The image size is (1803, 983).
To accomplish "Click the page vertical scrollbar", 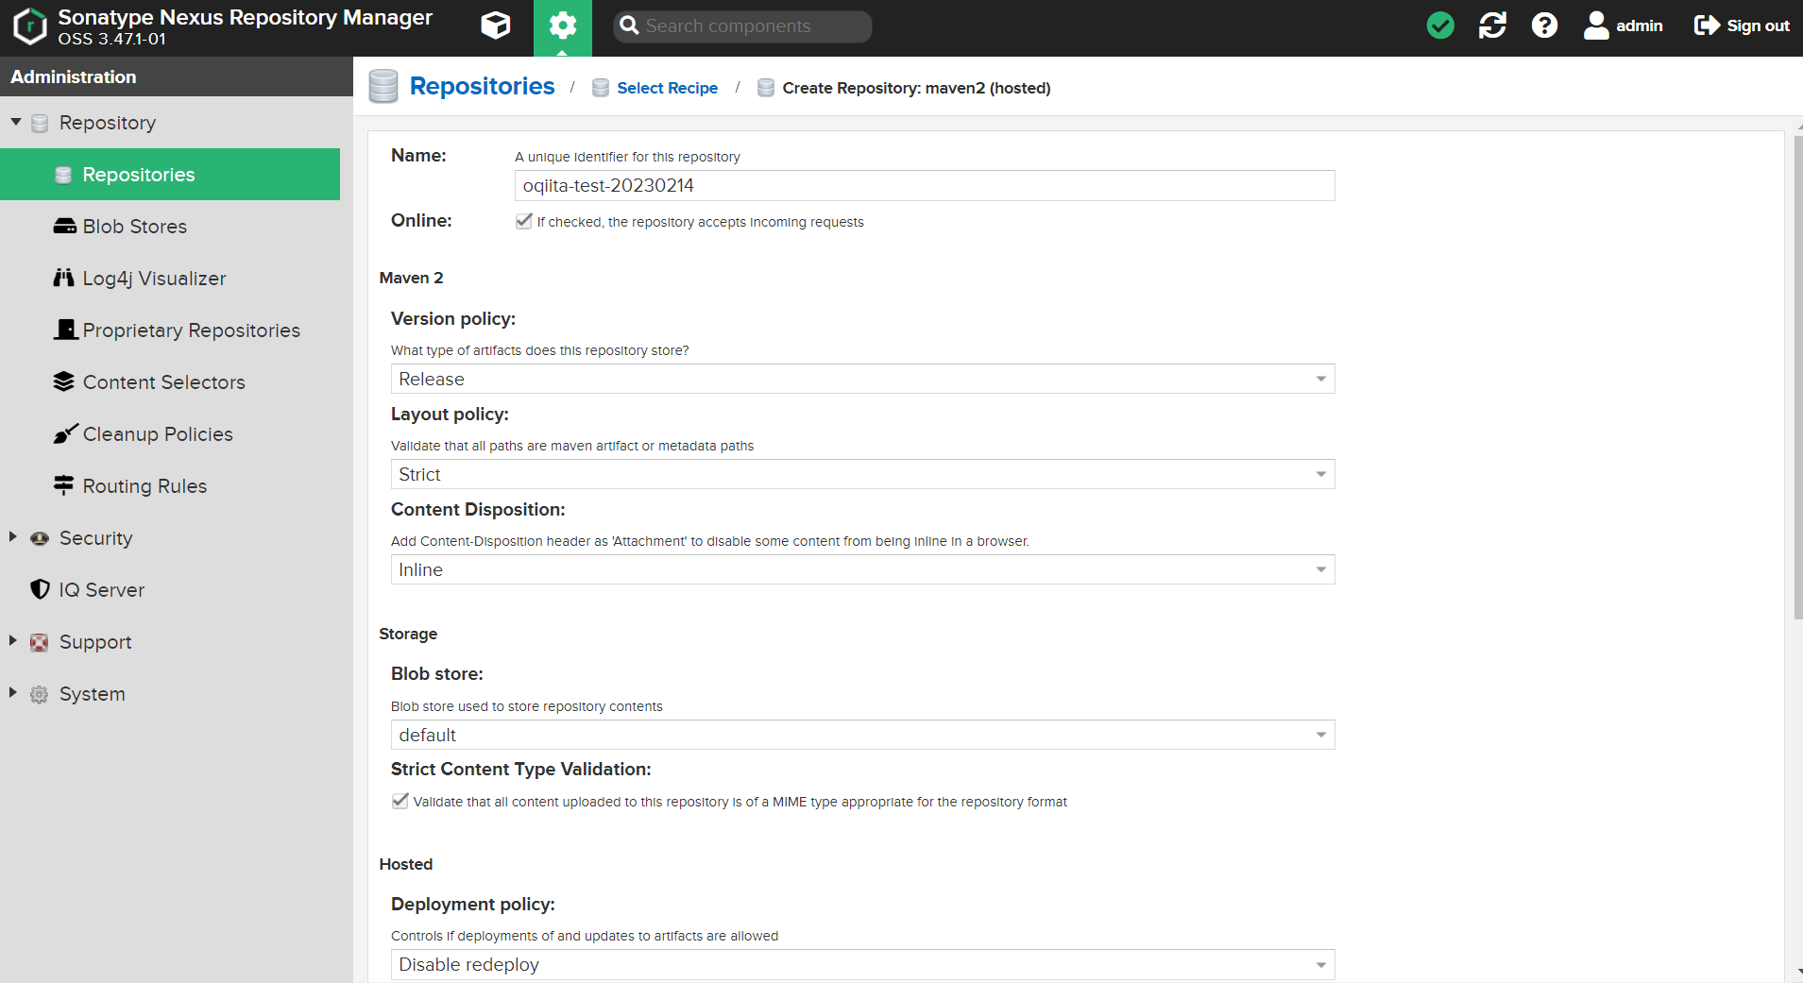I will tap(1797, 378).
